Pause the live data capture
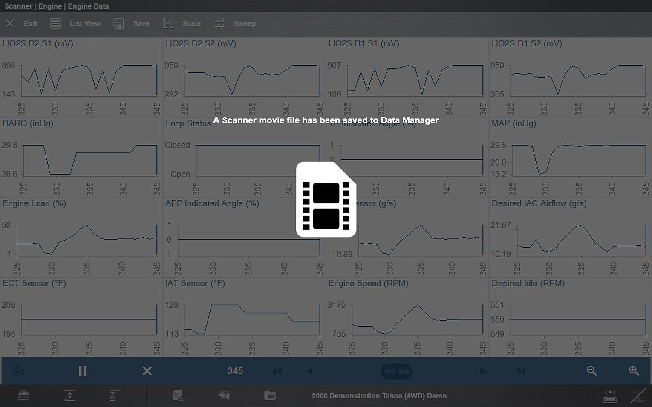Viewport: 652px width, 407px height. coord(82,371)
